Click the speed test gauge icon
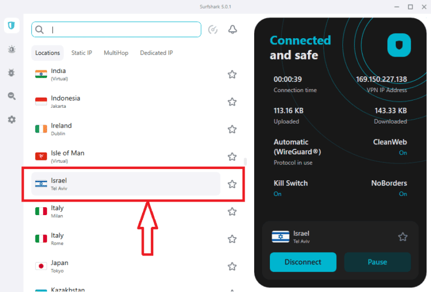The width and height of the screenshot is (431, 292). [x=213, y=29]
